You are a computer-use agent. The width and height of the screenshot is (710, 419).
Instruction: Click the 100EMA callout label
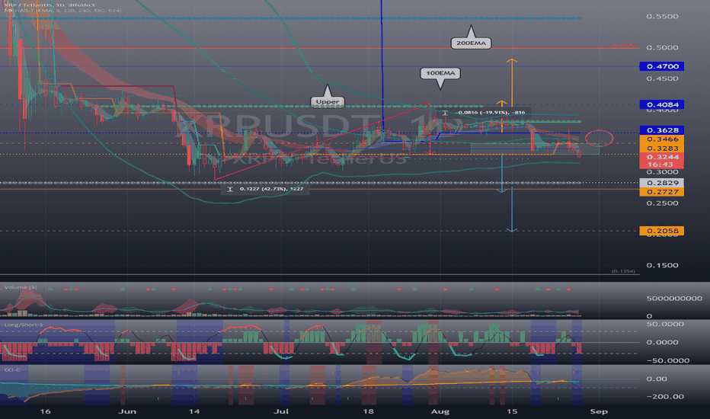coord(440,73)
